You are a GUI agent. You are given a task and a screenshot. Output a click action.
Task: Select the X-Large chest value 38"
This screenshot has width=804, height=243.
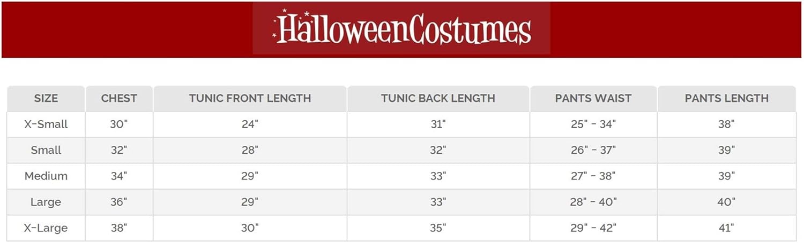[119, 228]
